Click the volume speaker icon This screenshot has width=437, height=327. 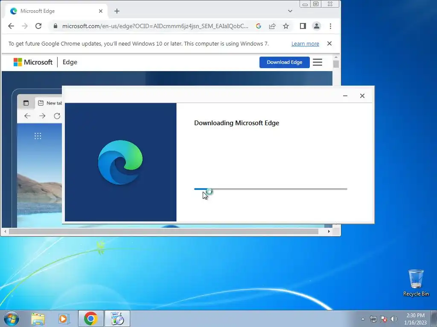point(394,319)
